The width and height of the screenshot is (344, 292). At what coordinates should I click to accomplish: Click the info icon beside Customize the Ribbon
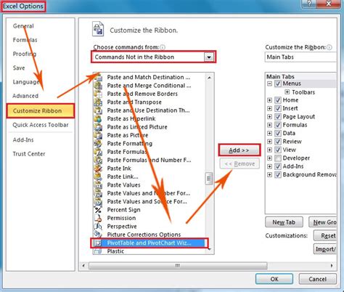point(329,47)
